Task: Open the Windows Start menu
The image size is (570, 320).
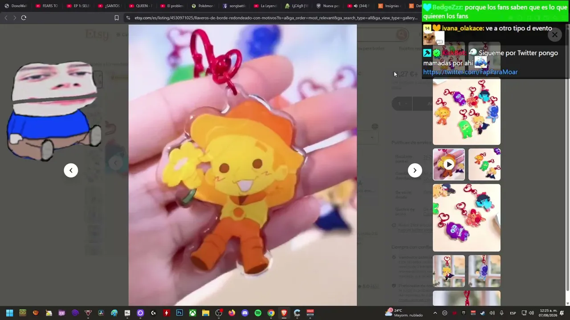Action: (9, 313)
